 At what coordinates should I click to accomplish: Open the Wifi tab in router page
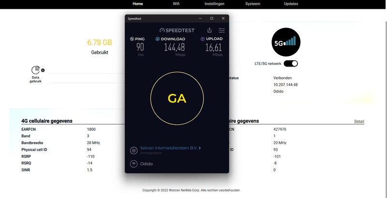(176, 4)
